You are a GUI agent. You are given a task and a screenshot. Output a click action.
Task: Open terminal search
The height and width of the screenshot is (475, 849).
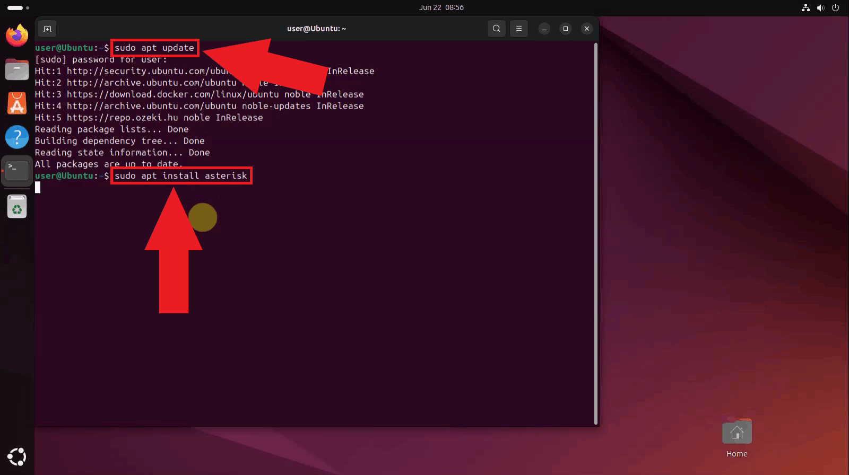[x=496, y=29]
